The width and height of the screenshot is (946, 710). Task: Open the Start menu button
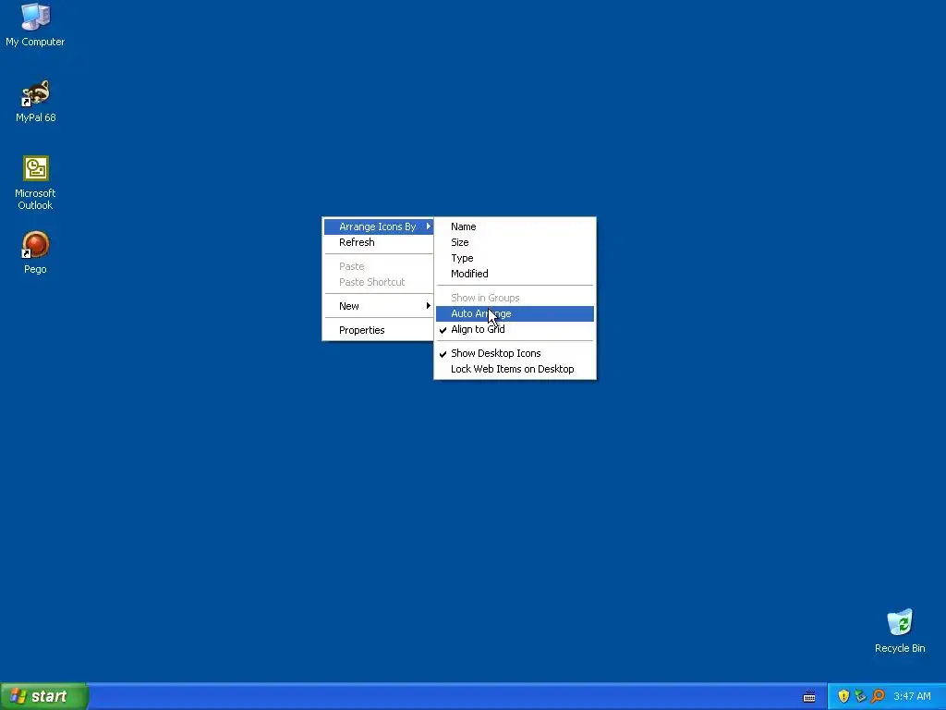coord(44,696)
